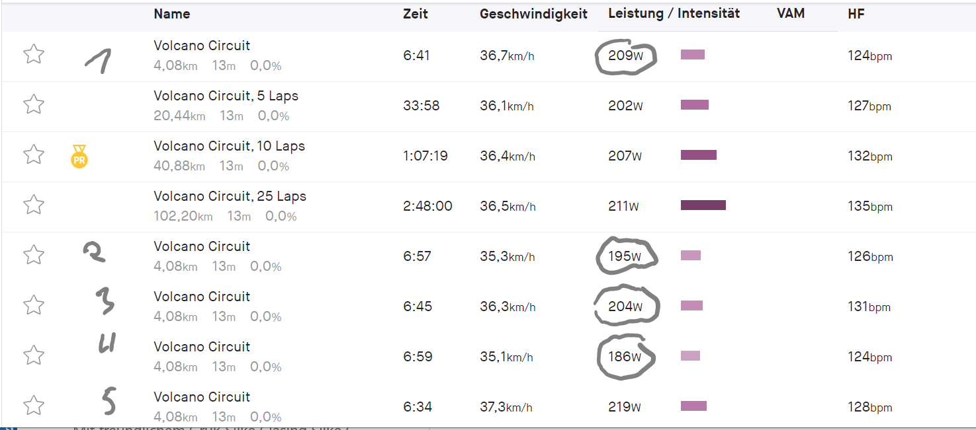
Task: Star the 6:57 Volcano Circuit segment
Action: tap(34, 255)
